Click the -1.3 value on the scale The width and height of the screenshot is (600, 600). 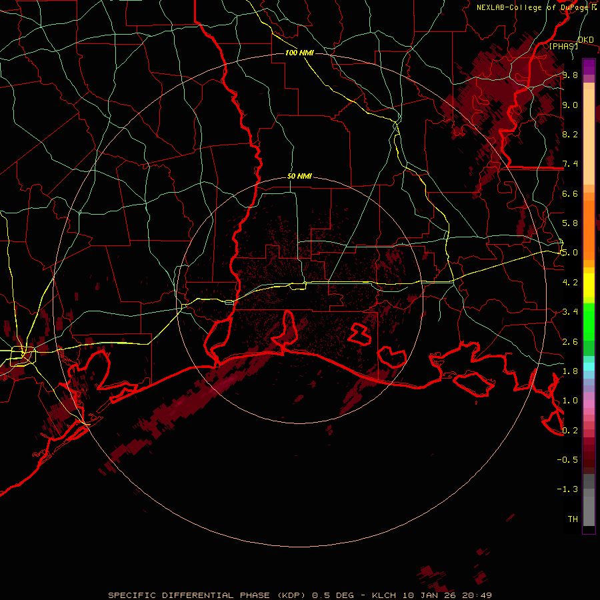tap(567, 489)
